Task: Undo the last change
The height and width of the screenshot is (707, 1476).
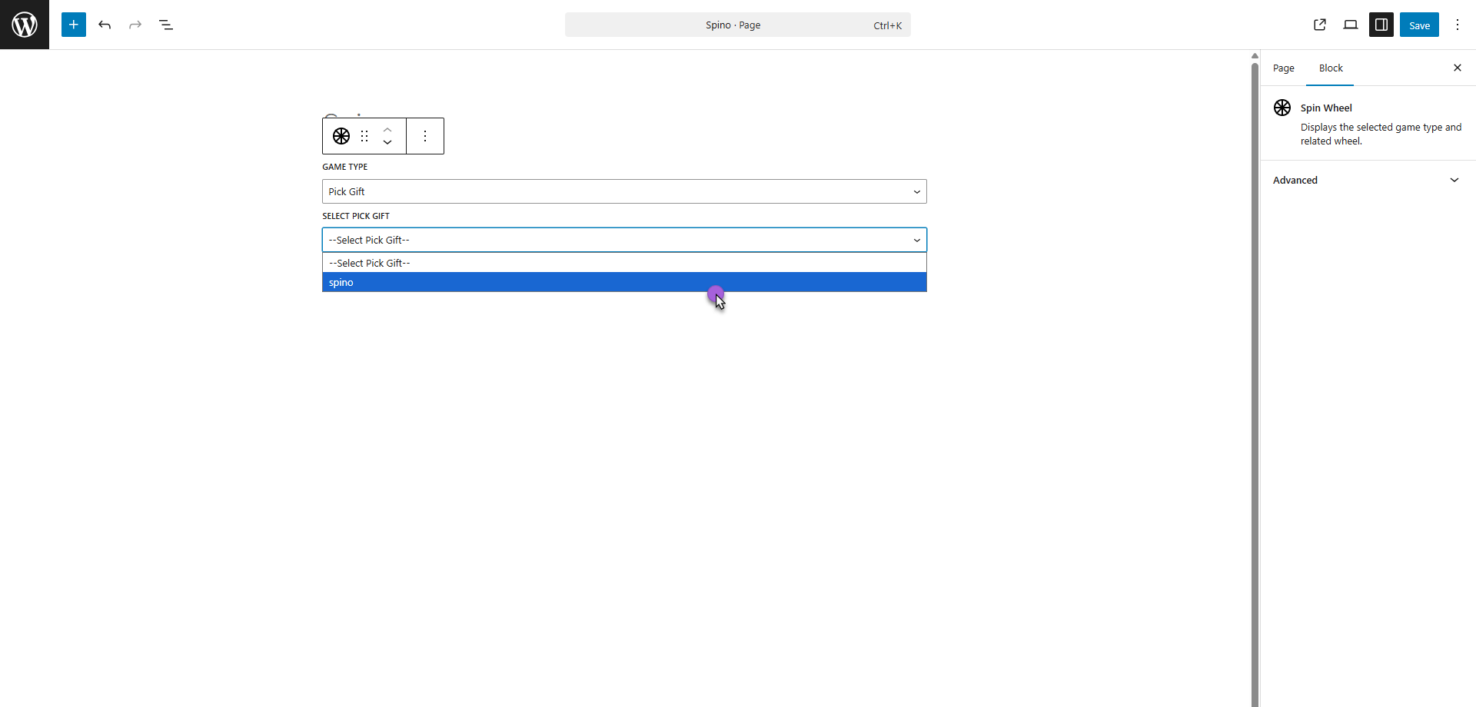Action: coord(105,25)
